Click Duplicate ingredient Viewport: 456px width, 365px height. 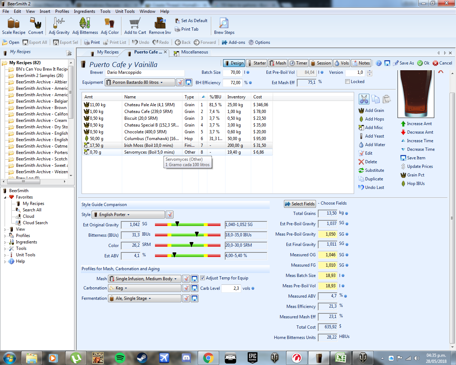[371, 179]
